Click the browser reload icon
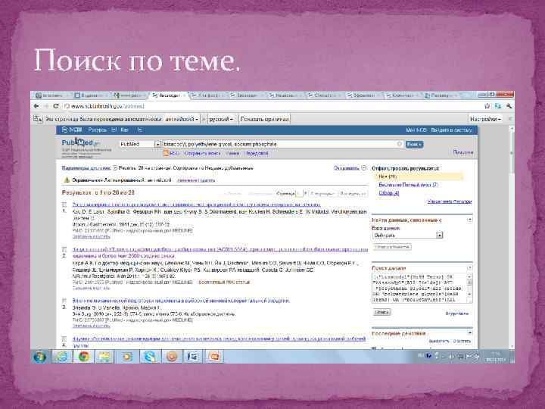Image resolution: width=545 pixels, height=409 pixels. [56, 106]
